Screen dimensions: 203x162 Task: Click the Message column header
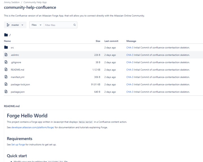(131, 41)
